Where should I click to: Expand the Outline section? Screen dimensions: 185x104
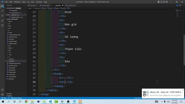coord(9,94)
